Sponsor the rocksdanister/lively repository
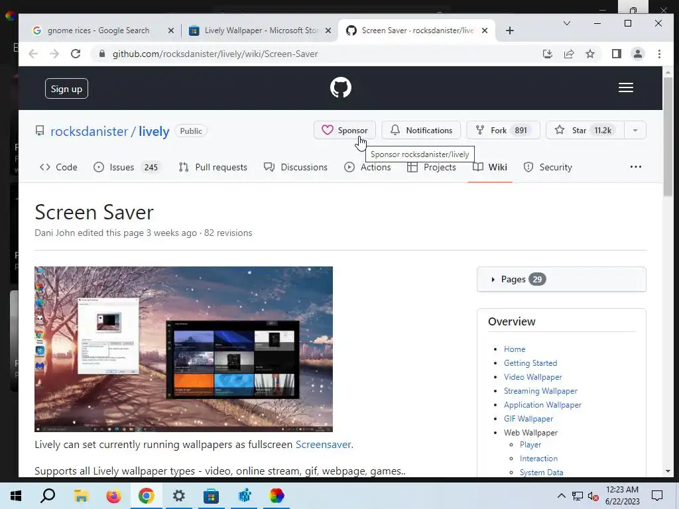679x509 pixels. point(345,131)
